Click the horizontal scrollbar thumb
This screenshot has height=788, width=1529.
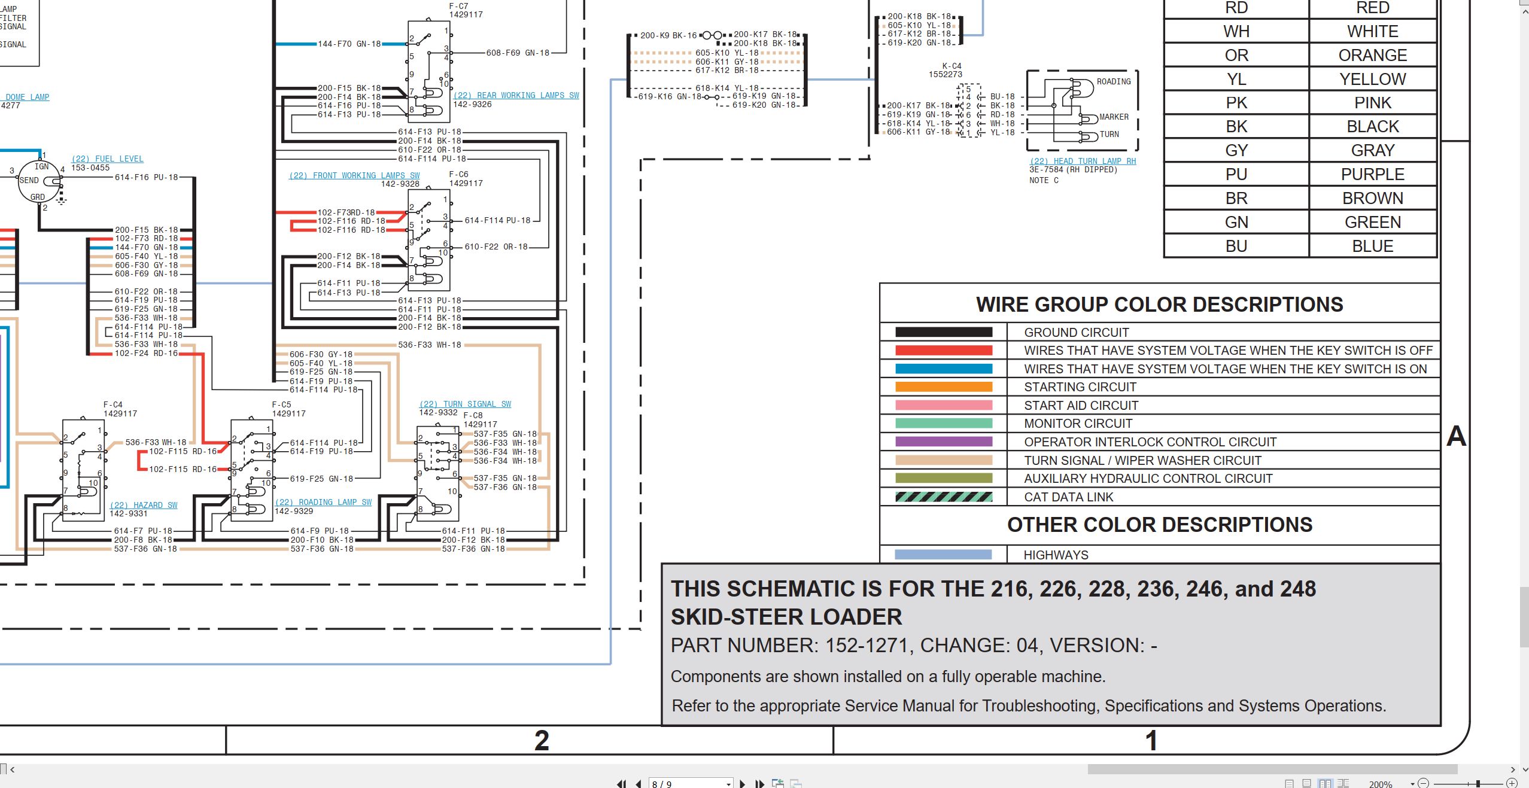(1272, 769)
